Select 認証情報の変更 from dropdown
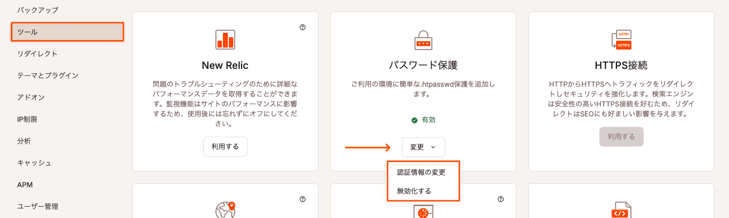This screenshot has width=729, height=218. point(421,172)
